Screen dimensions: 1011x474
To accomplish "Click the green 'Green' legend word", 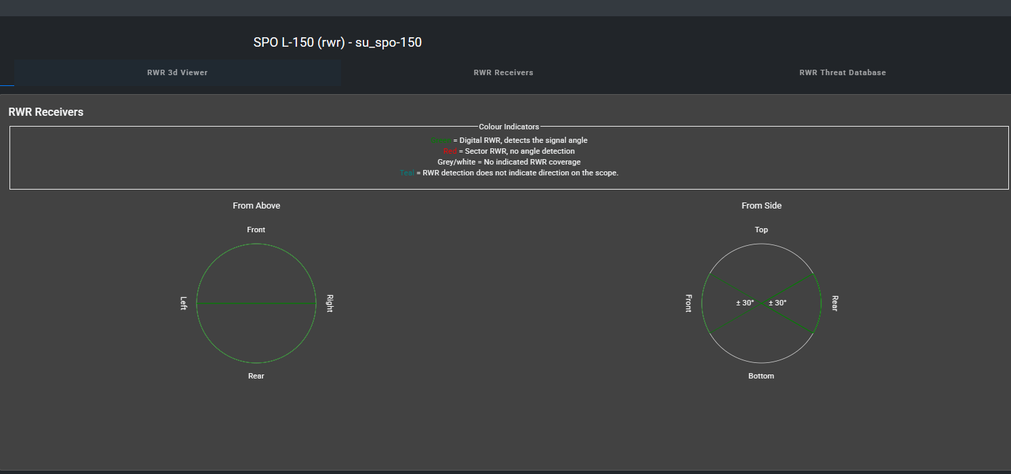I will tap(441, 140).
